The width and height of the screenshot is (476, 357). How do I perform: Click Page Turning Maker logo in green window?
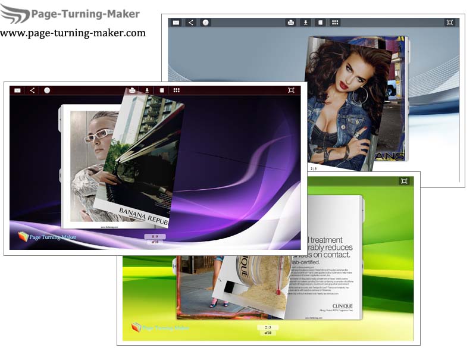(x=160, y=328)
